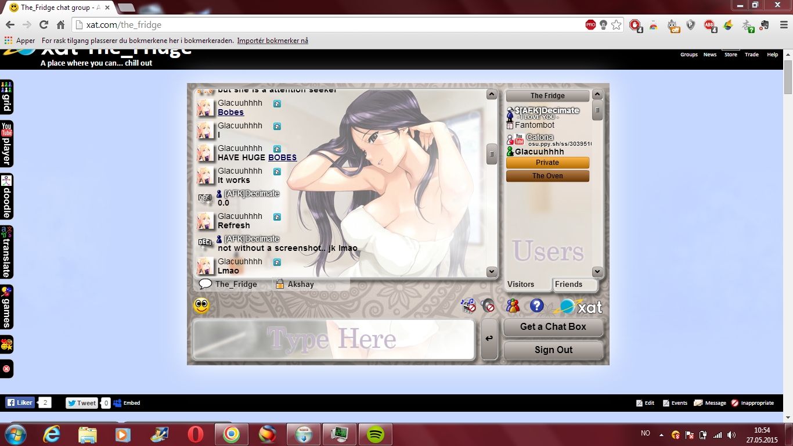Open the yellow smiley emoticon picker
Viewport: 793px width, 446px height.
[x=201, y=305]
